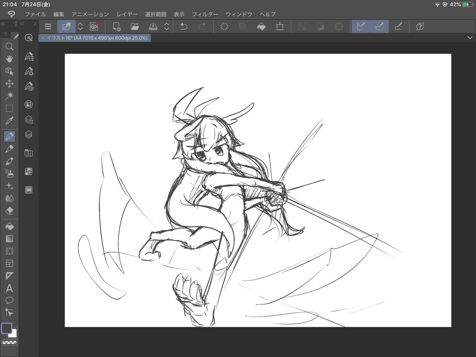
Task: Toggle Snap to Grid
Action: (398, 27)
